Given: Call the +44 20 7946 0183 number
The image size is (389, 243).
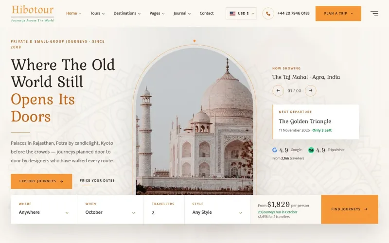Looking at the screenshot, I should coord(293,14).
